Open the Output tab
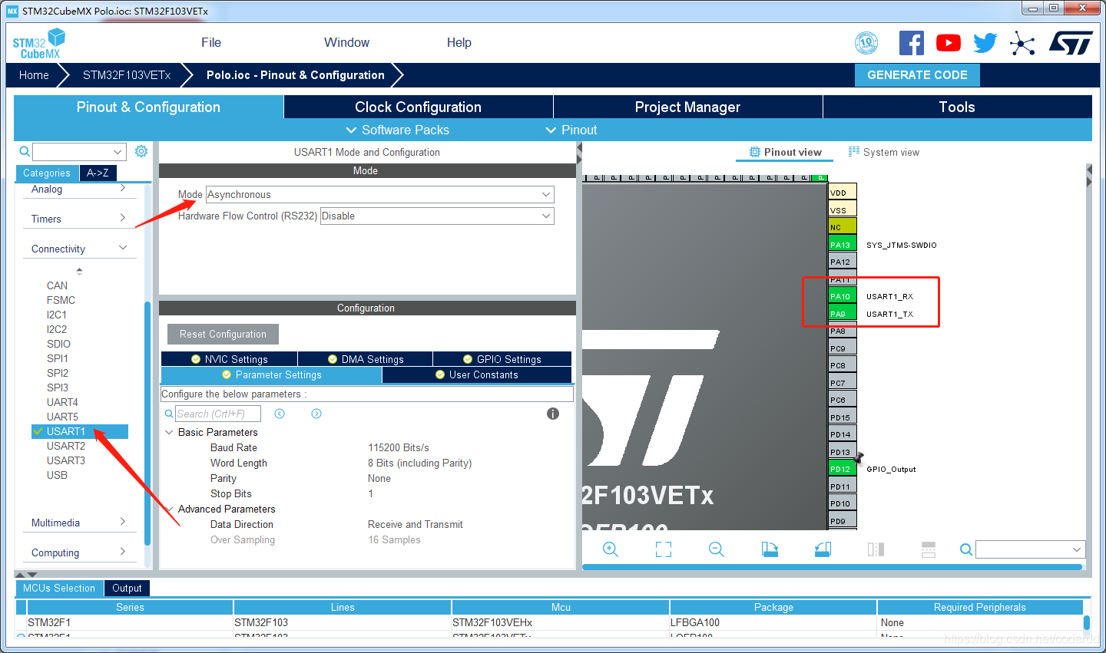The width and height of the screenshot is (1106, 653). (127, 588)
